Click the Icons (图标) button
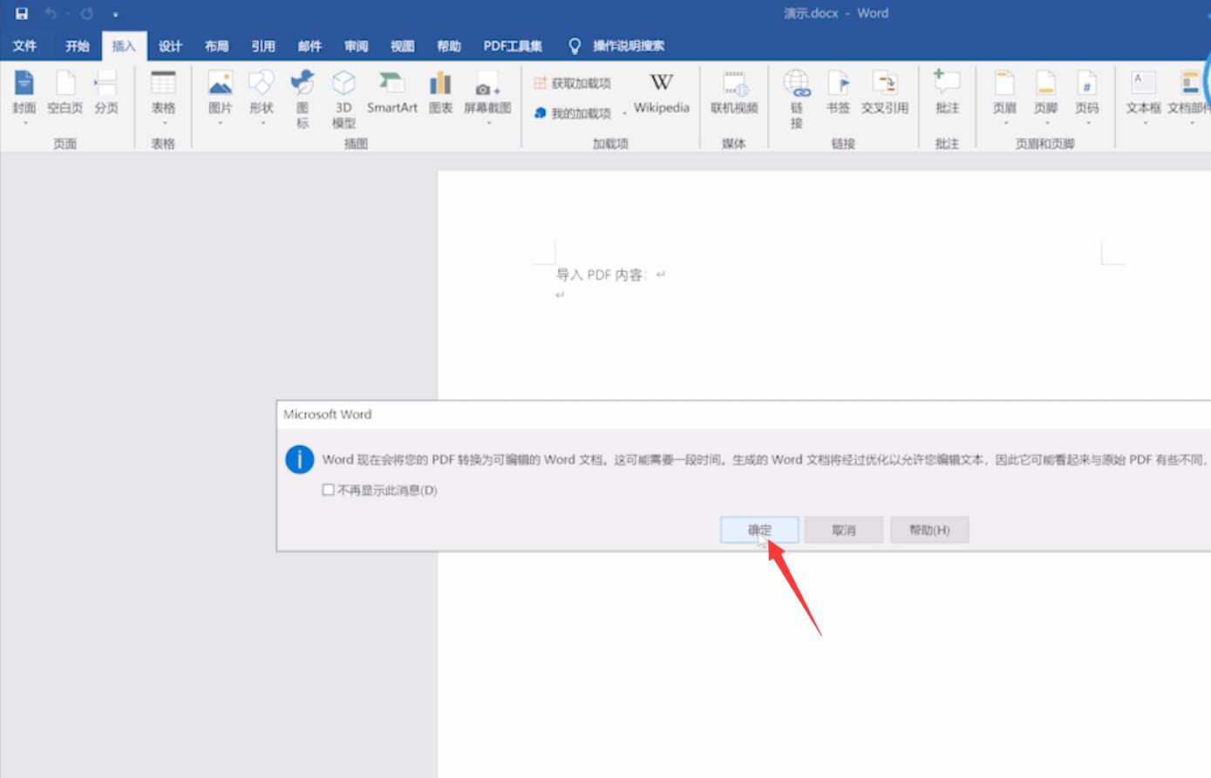1211x778 pixels. coord(303,99)
